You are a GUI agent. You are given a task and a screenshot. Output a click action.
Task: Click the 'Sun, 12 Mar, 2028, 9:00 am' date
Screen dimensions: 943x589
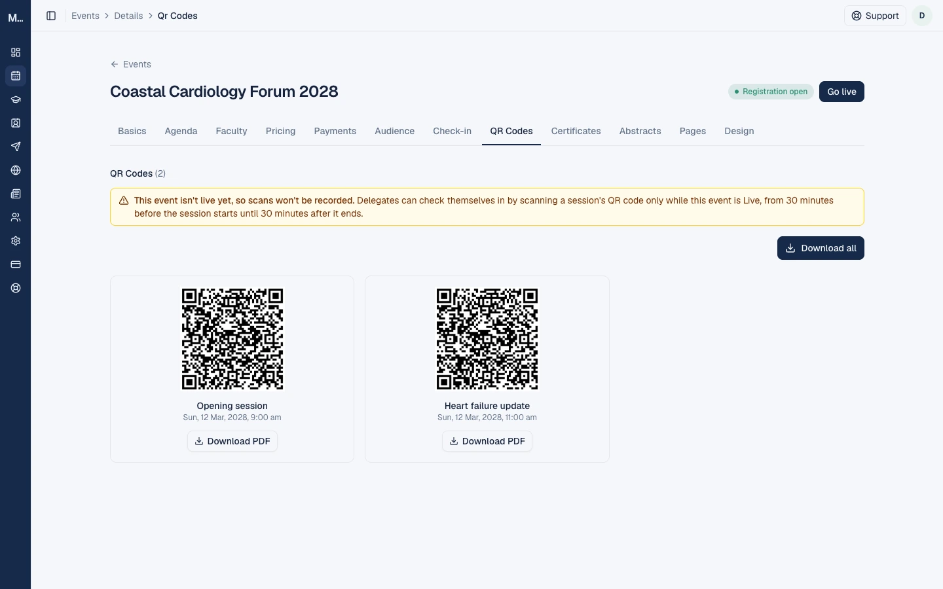point(232,418)
